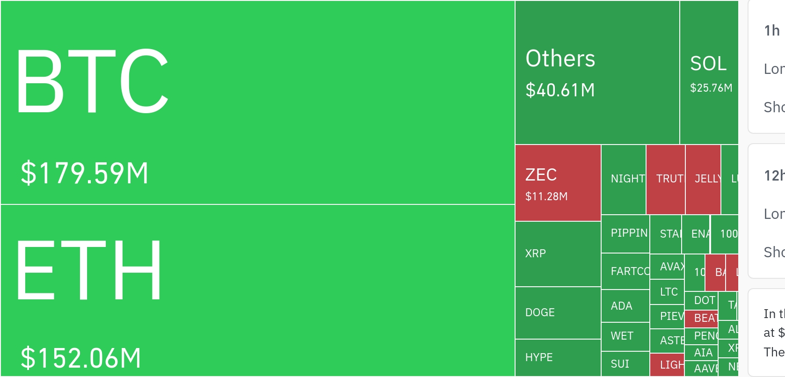Open the Others $40.61M block
The height and width of the screenshot is (377, 785).
(x=597, y=72)
